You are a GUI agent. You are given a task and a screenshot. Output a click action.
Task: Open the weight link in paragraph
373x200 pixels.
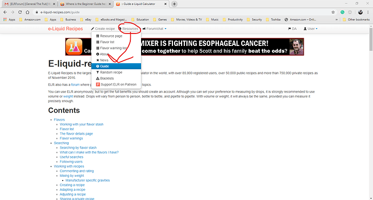[68, 96]
